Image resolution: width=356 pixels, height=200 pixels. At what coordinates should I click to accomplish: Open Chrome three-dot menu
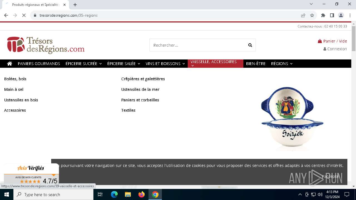(350, 15)
